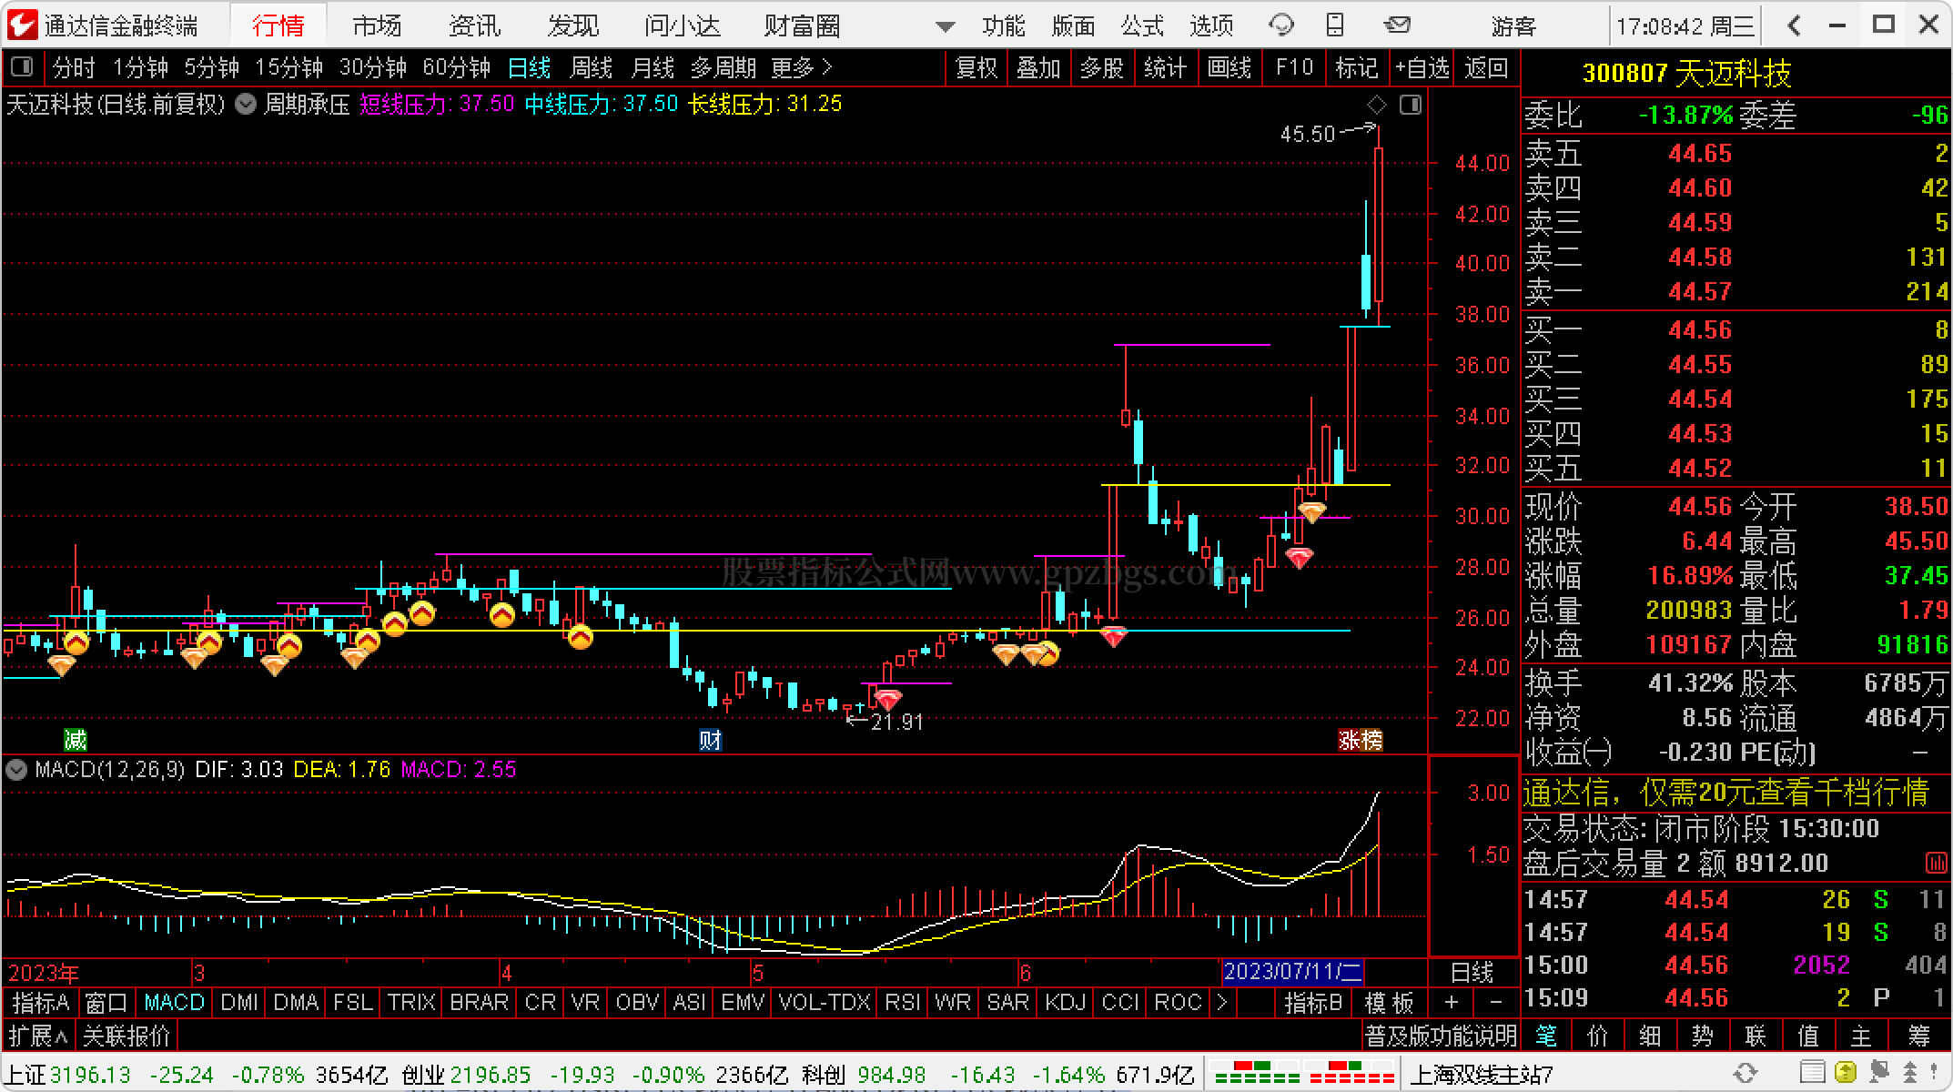The image size is (1953, 1092).
Task: Open the 市场 main tab
Action: coord(377,25)
